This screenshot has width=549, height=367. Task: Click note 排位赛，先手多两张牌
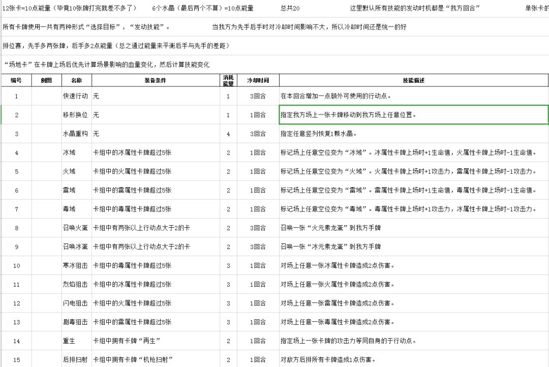coord(116,46)
